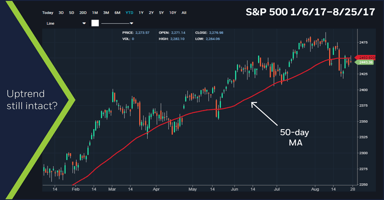Click the white color swatch

coord(95,23)
